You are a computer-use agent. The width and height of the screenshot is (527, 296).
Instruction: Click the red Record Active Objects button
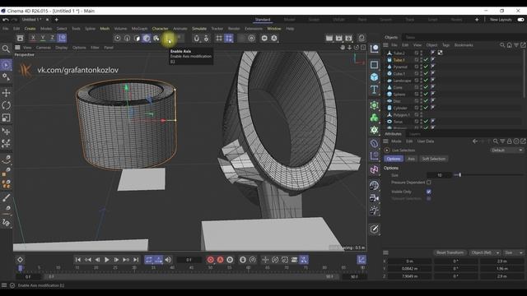[211, 260]
